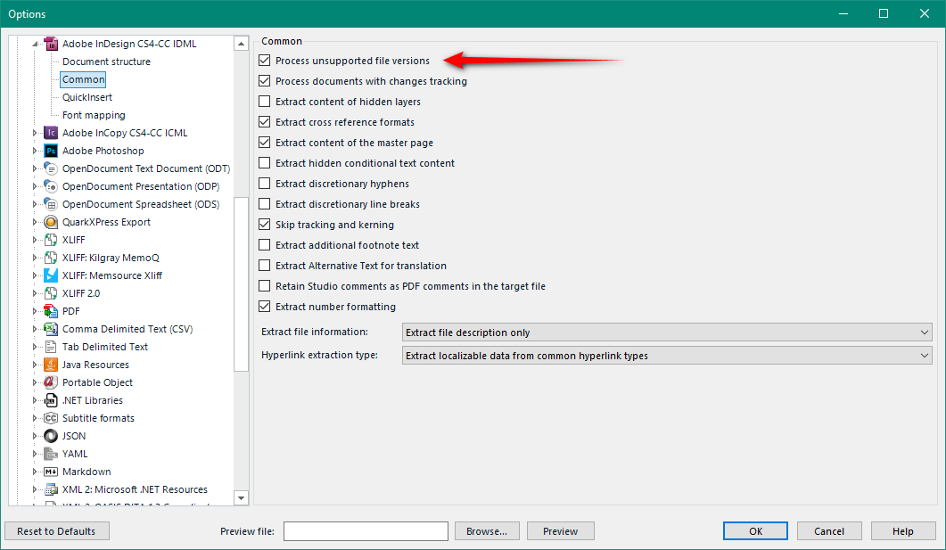The width and height of the screenshot is (946, 550).
Task: Toggle Skip tracking and kerning
Action: 264,225
